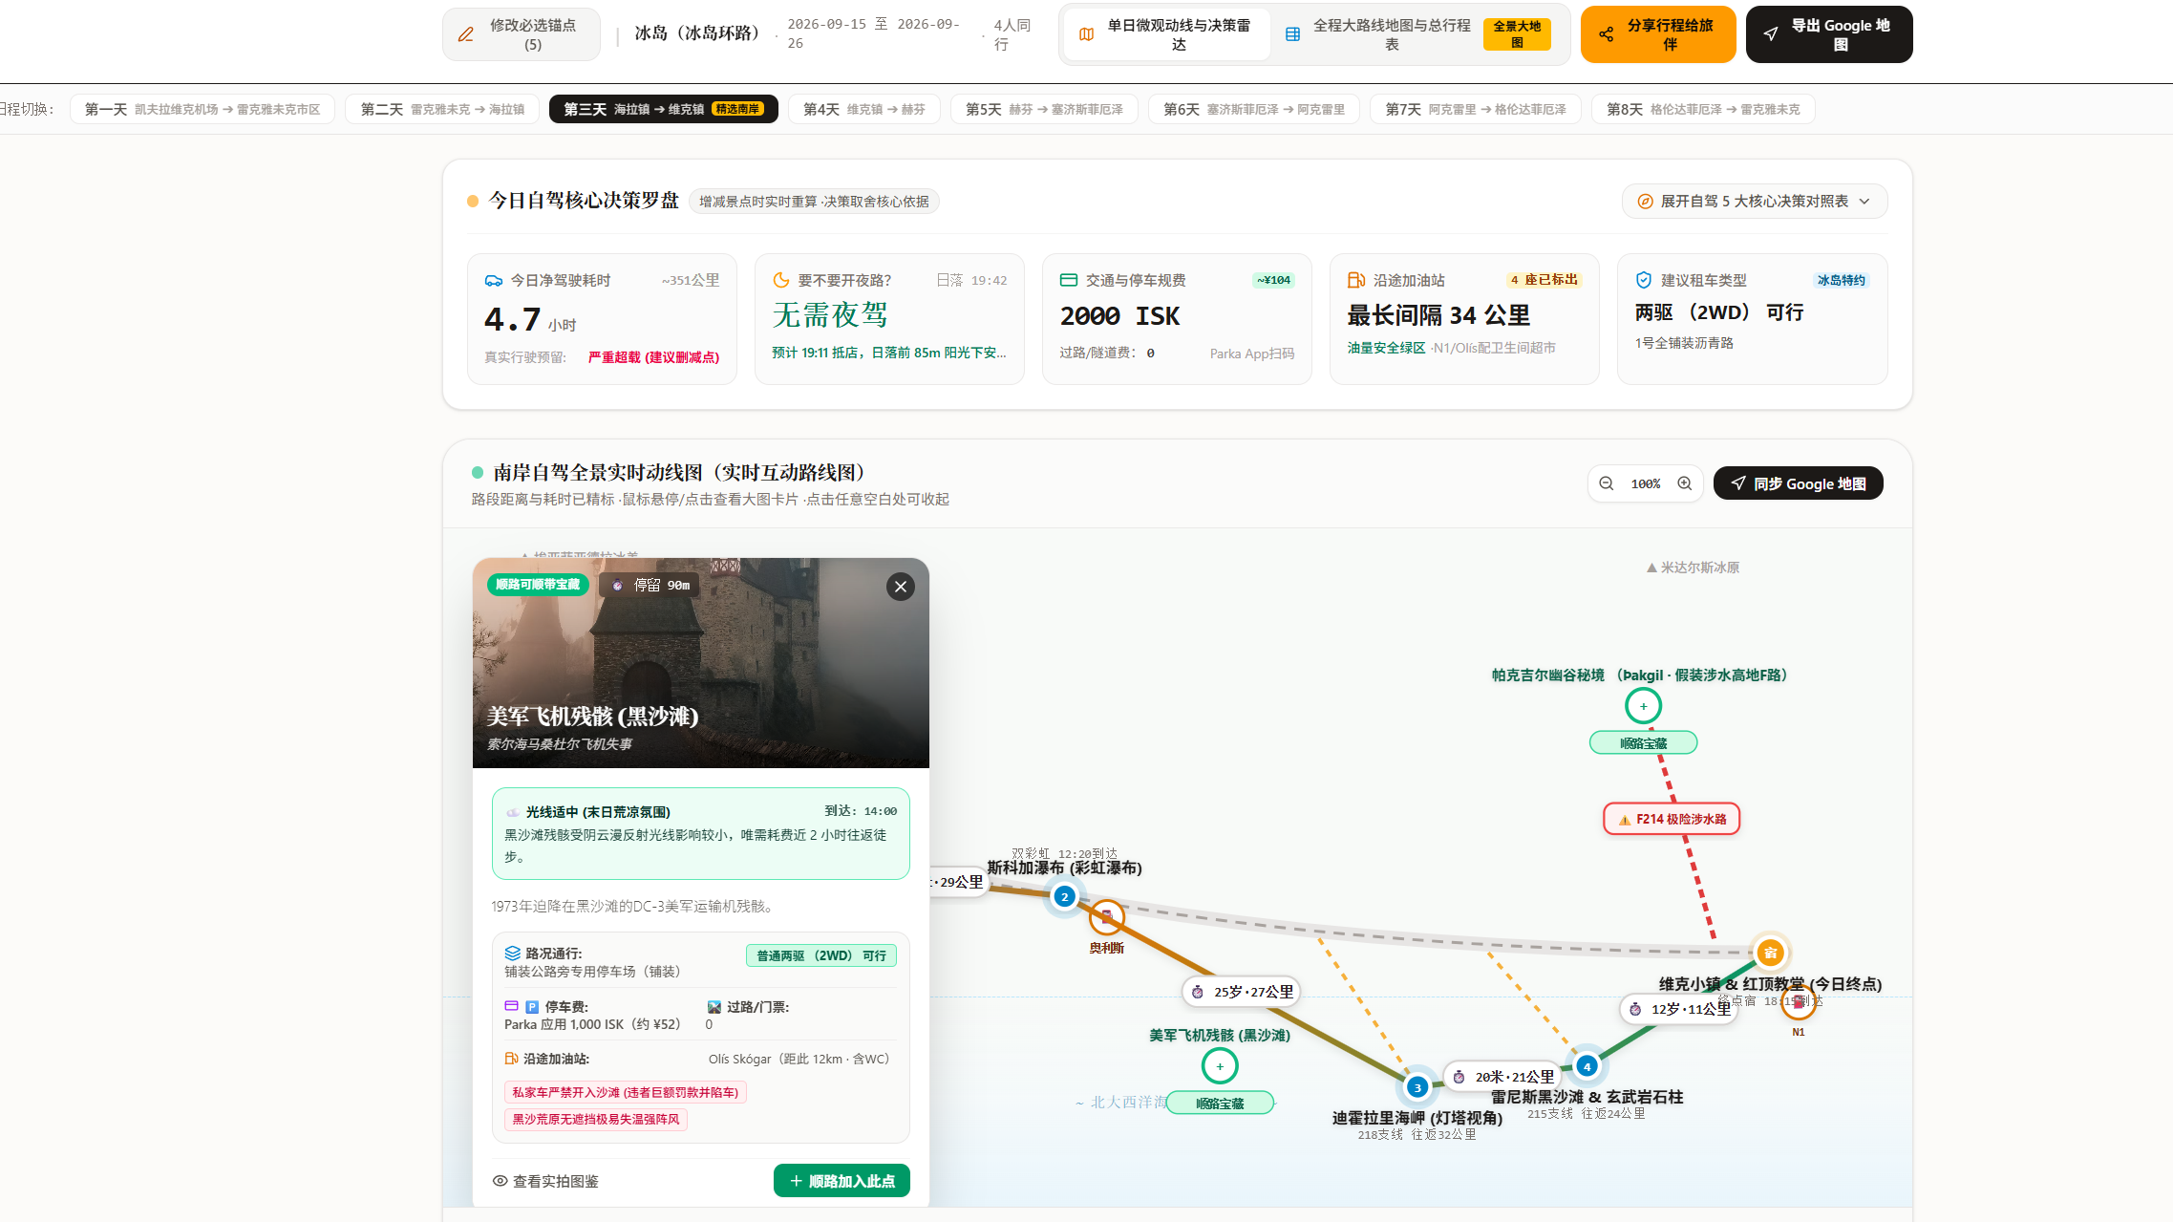Click map waypoint marker 4 雷尼斯黑沙滩
This screenshot has height=1222, width=2173.
click(1587, 1066)
